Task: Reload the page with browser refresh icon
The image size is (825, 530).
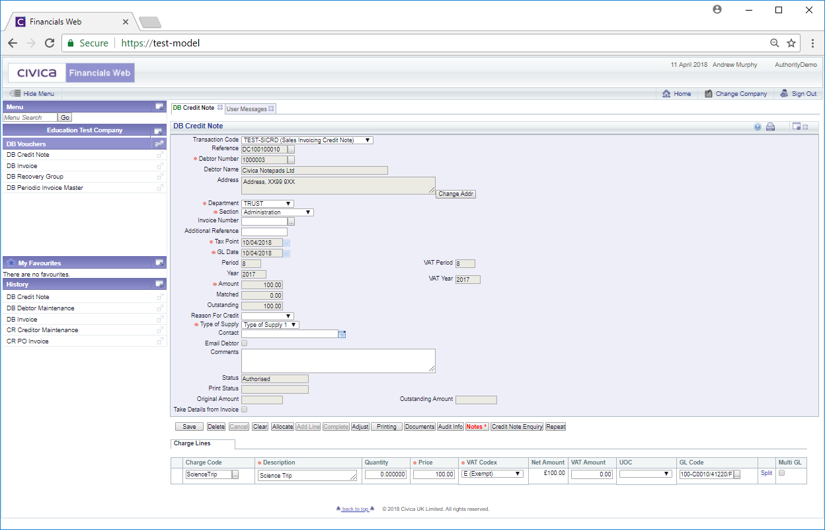Action: coord(50,43)
